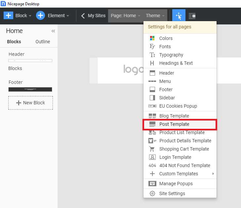Click the Nicepage Desktop title bar icon
Viewport: 241px width, 208px height.
coord(3,4)
